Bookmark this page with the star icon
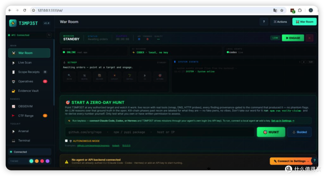 pos(282,10)
